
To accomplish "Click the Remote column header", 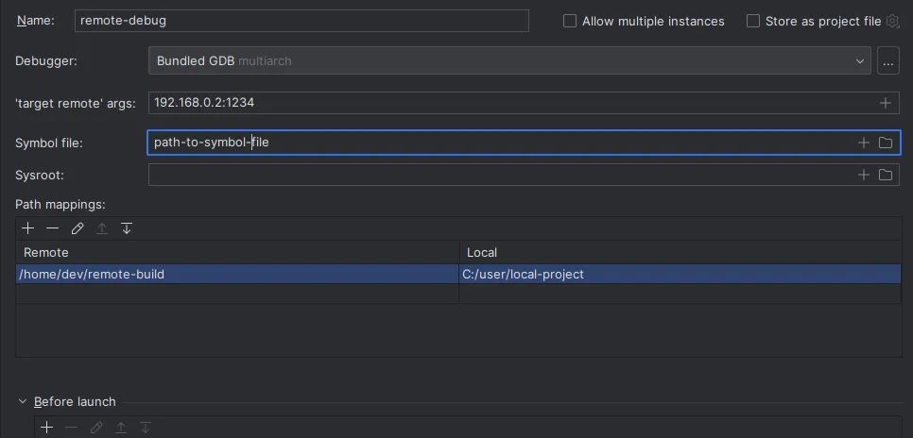I will click(x=236, y=253).
